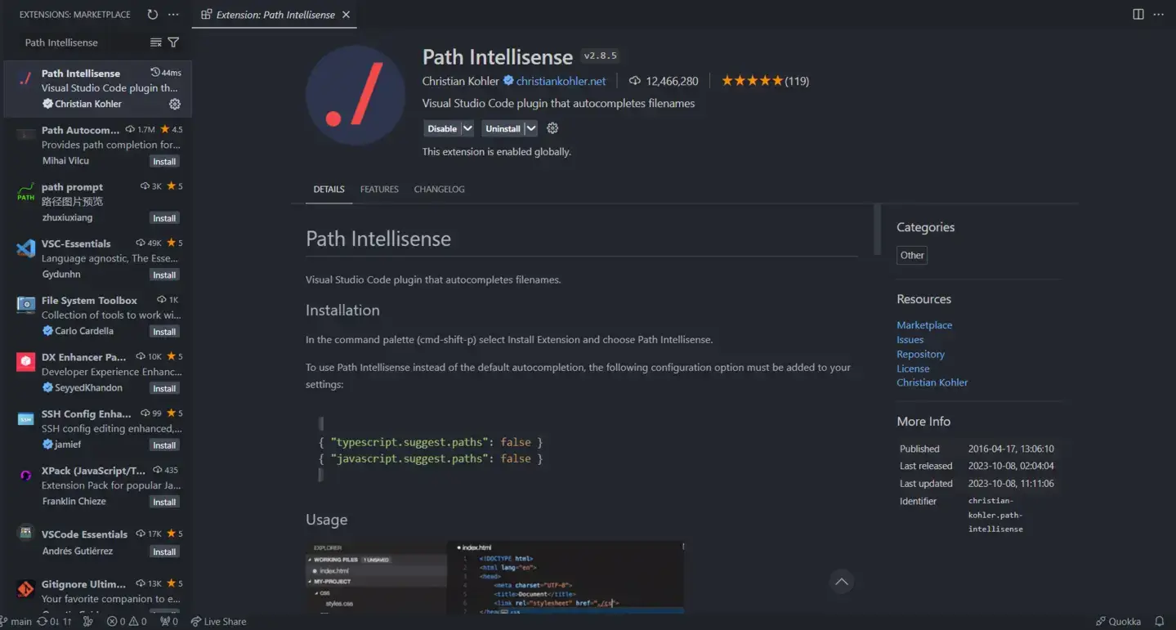
Task: Switch to the CHANGELOG tab
Action: (439, 189)
